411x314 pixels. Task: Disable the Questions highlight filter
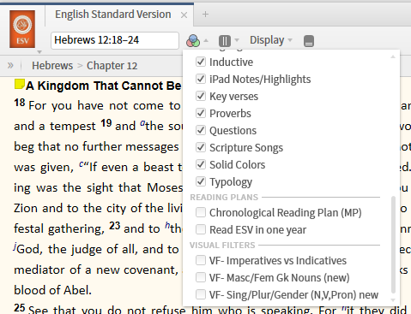click(x=201, y=130)
